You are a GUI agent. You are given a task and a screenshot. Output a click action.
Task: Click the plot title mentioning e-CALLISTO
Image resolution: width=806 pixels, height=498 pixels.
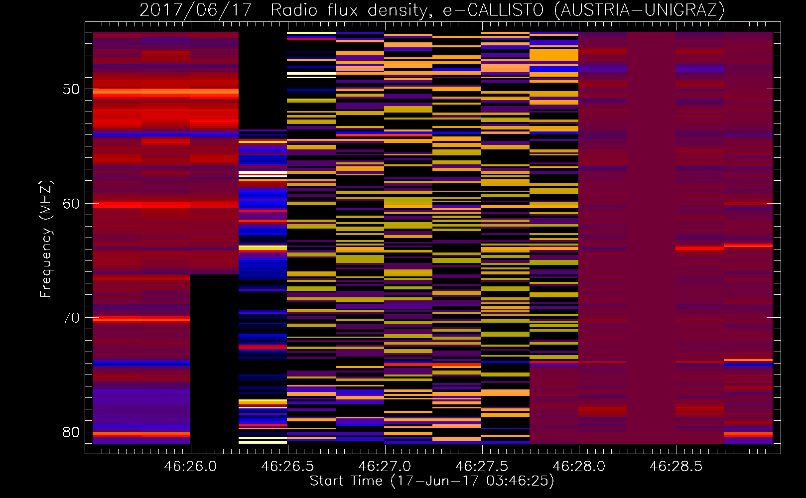pos(432,10)
